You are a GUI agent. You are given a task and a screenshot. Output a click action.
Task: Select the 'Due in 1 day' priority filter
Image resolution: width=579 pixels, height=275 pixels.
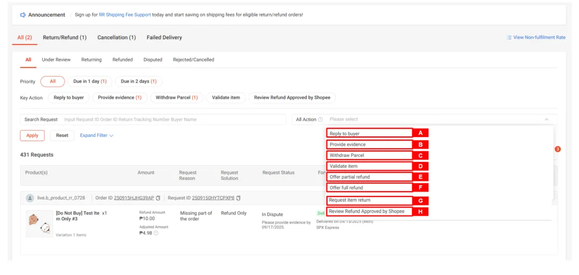pyautogui.click(x=90, y=81)
